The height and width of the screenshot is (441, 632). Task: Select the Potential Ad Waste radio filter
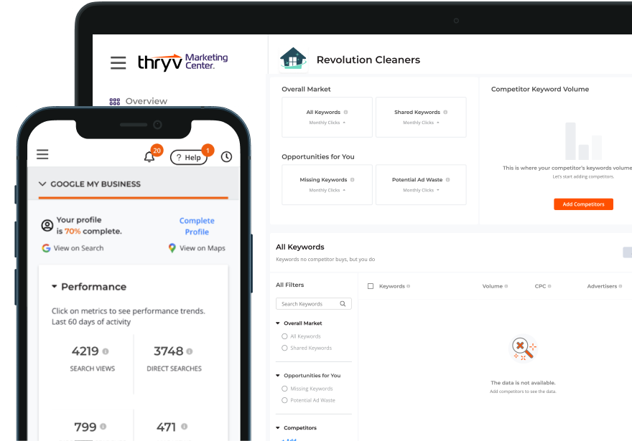click(x=284, y=400)
